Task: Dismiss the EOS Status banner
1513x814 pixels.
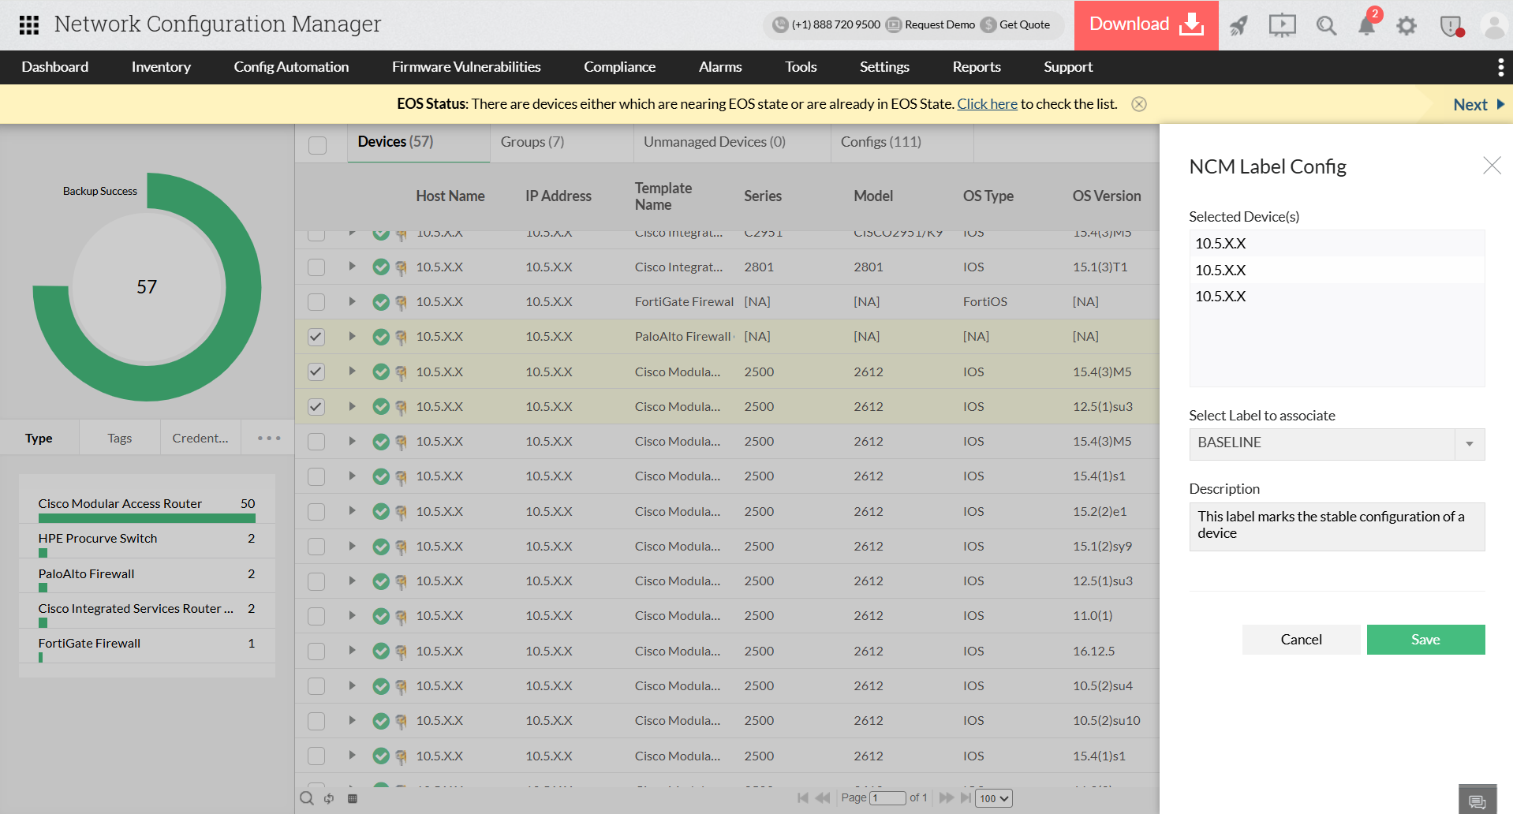Action: click(1139, 104)
